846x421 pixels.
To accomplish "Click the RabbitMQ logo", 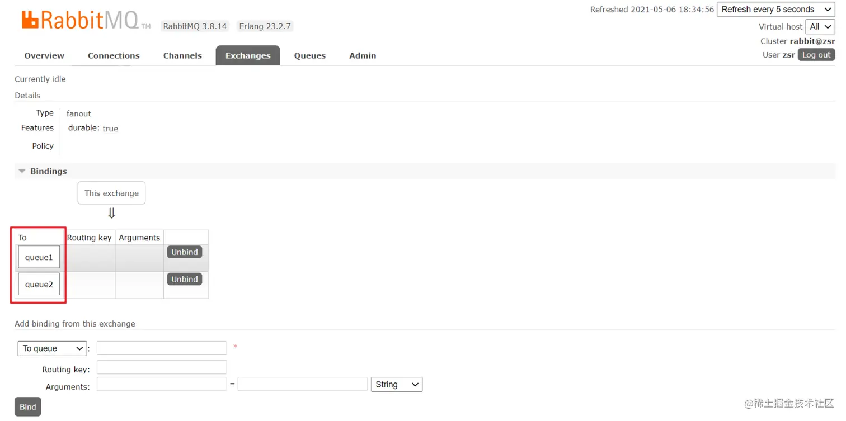I will [x=86, y=20].
